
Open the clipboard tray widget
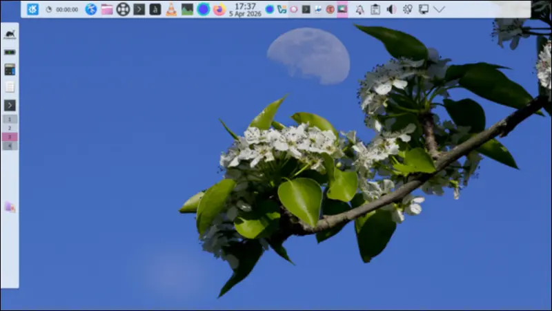pyautogui.click(x=375, y=10)
